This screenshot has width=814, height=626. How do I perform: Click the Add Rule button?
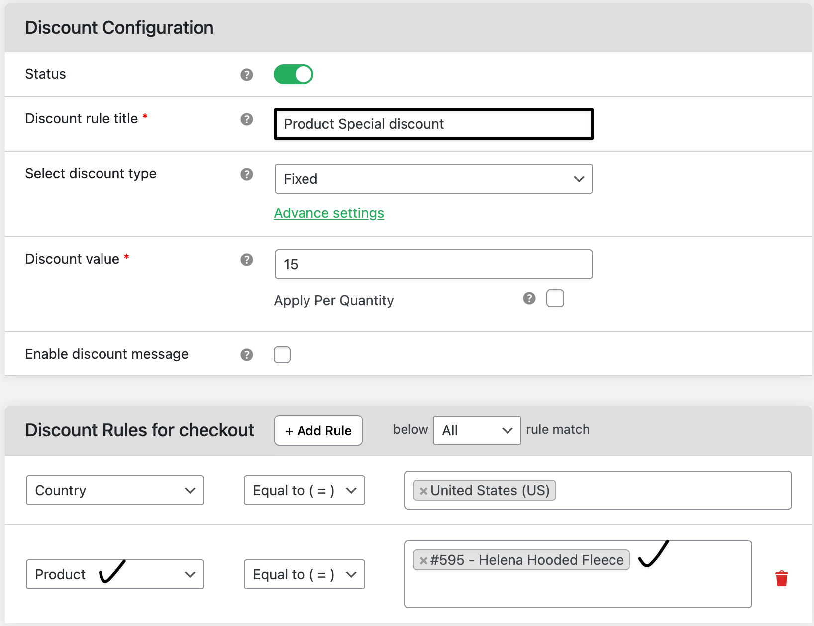coord(318,430)
